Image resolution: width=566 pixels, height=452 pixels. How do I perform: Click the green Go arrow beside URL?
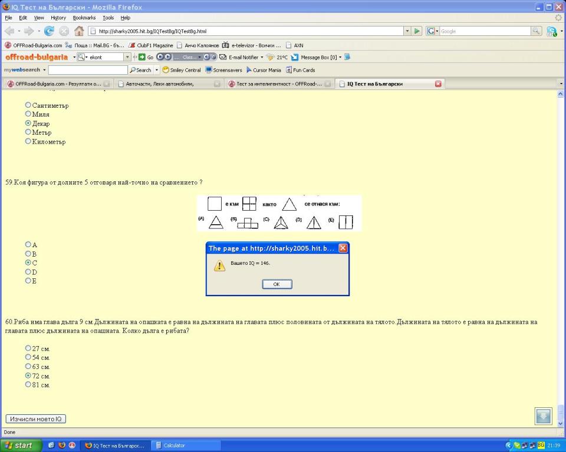tap(417, 31)
